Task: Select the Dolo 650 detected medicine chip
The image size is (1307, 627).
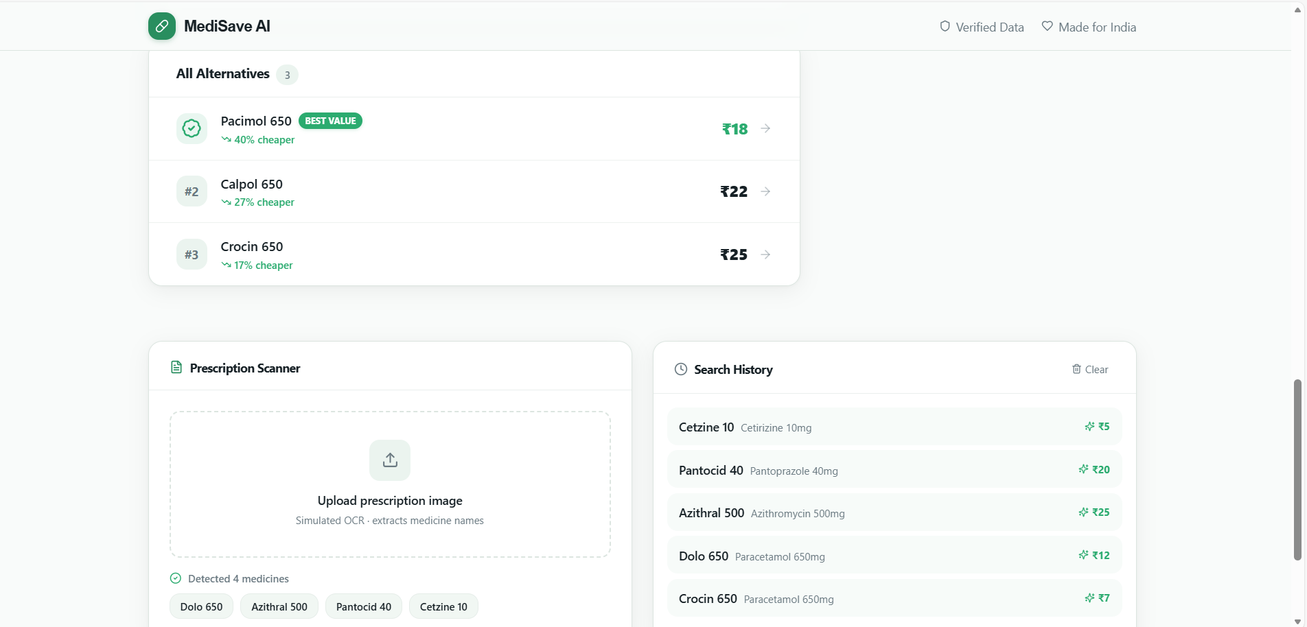Action: tap(201, 606)
